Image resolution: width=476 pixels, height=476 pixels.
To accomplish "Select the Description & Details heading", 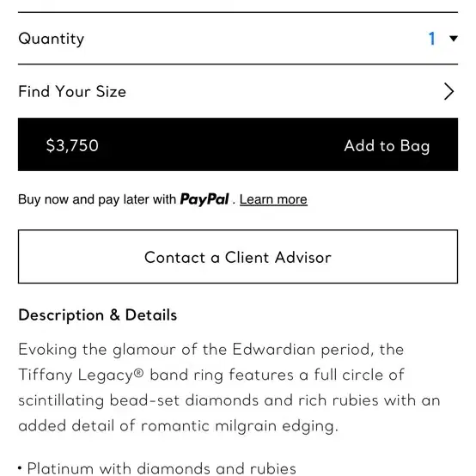I will (97, 314).
